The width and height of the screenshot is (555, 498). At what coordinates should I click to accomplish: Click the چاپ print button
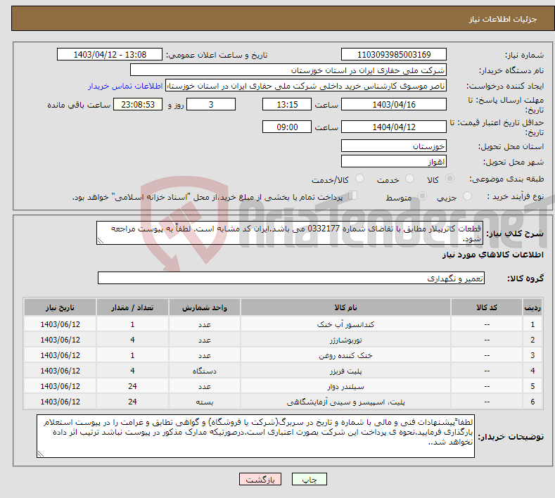click(x=310, y=479)
